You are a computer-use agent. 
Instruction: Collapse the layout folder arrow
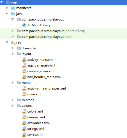(x=12, y=54)
